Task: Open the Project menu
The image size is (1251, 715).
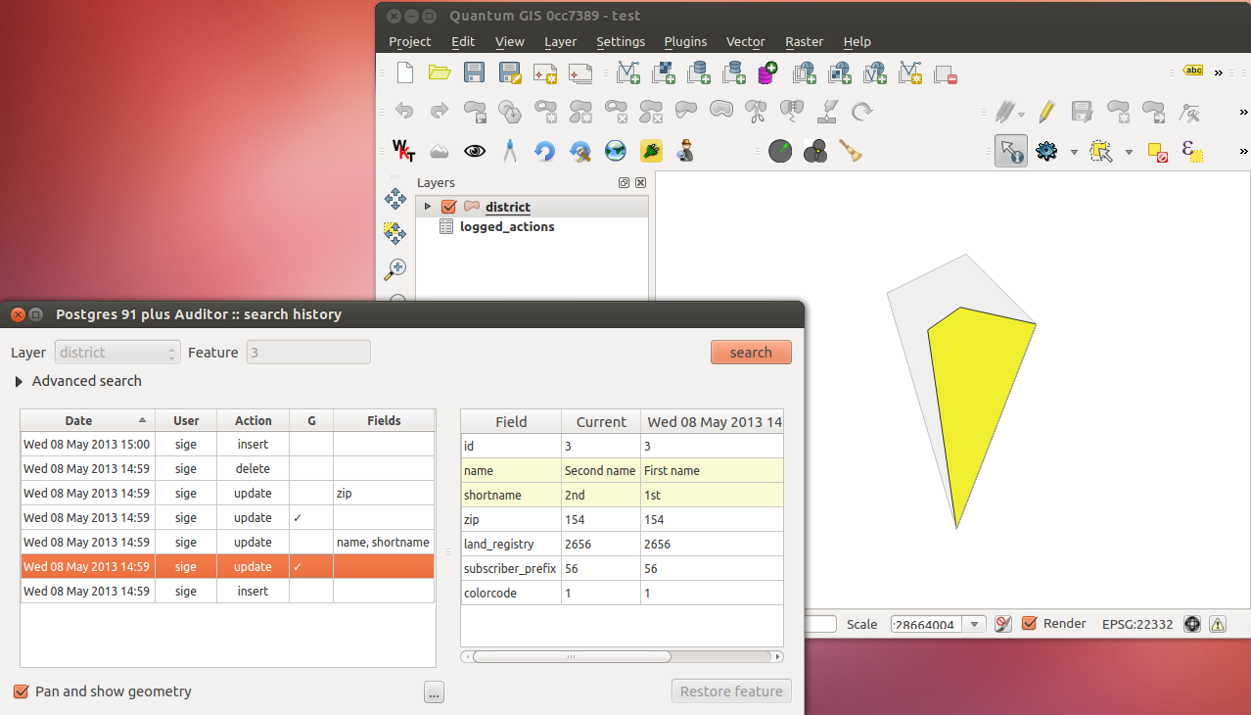Action: [x=409, y=41]
